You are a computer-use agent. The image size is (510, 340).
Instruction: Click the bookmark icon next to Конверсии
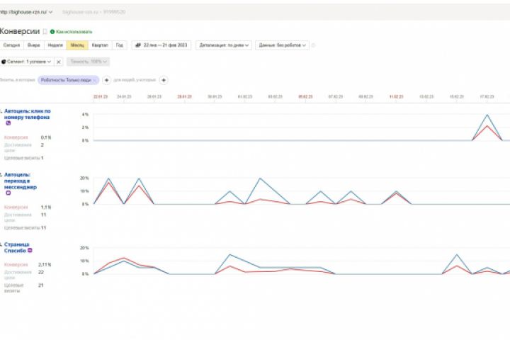[x=45, y=32]
